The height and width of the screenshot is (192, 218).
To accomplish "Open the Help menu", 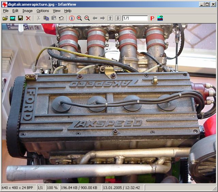I will (x=68, y=11).
